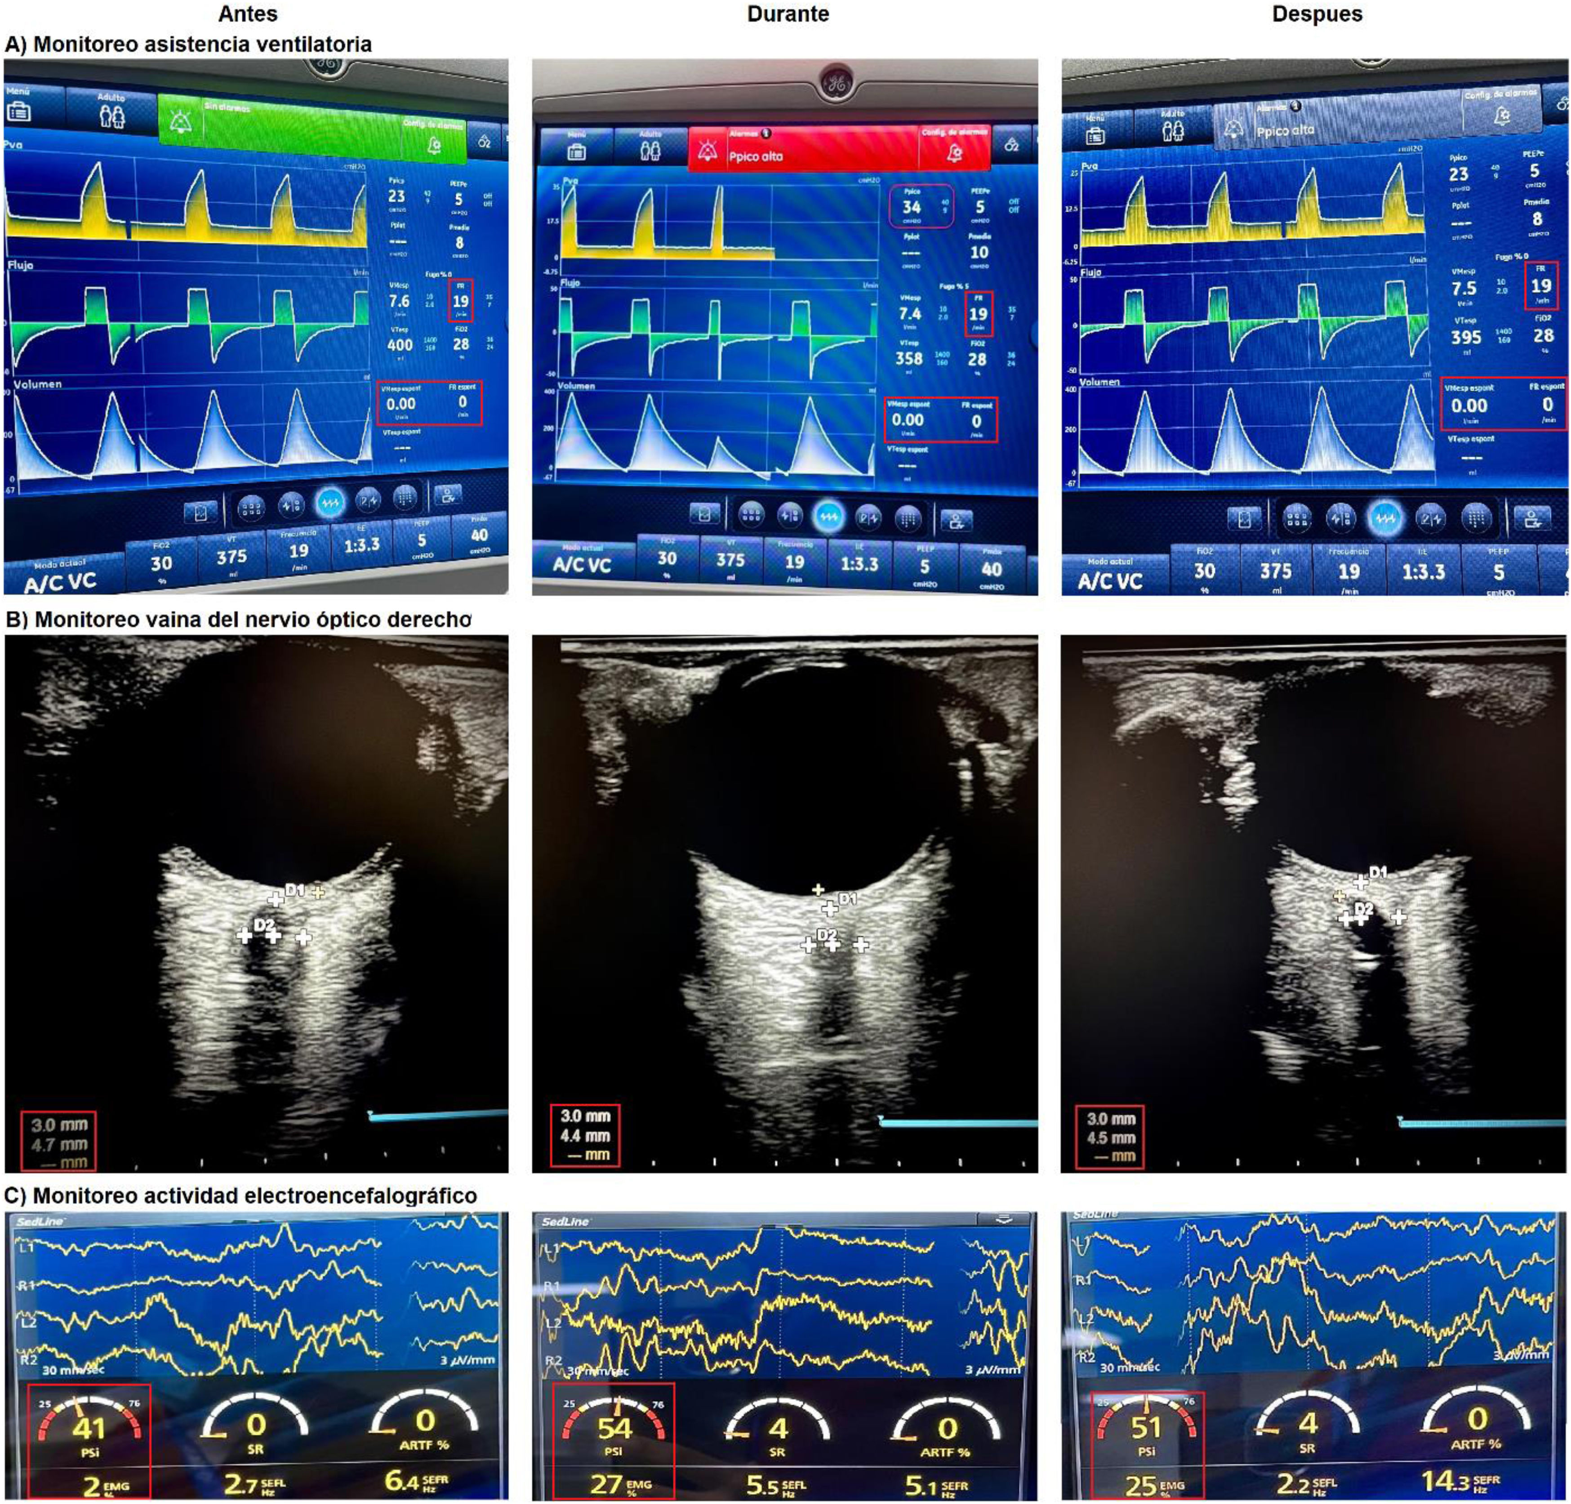Viewport: 1571px width, 1504px height.
Task: Open Modo actual A/C VC on Antes ventilator
Action: (60, 577)
